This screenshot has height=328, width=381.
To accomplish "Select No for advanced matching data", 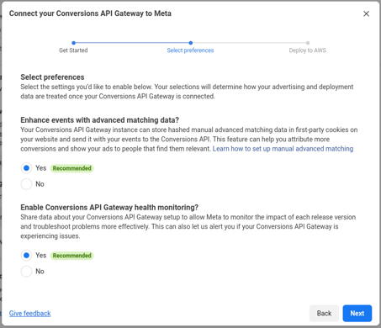I will coord(26,184).
